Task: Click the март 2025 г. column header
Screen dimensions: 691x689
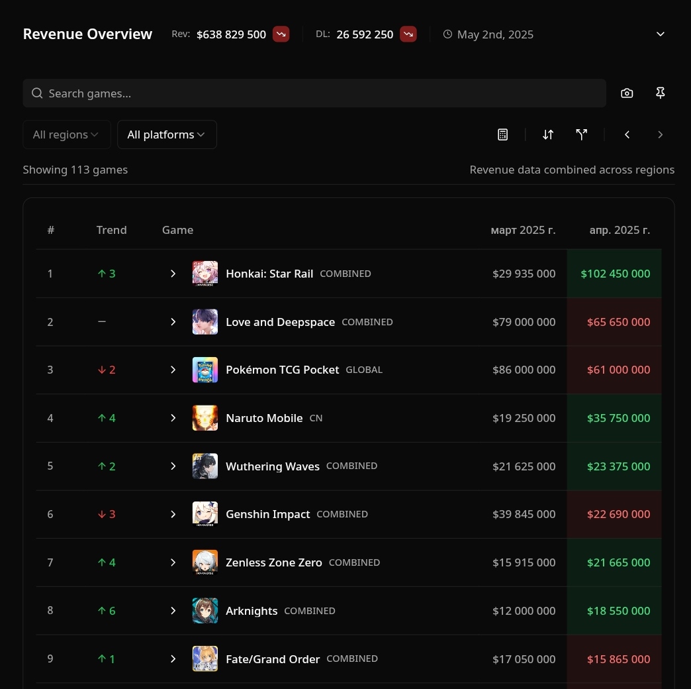Action: pos(523,230)
